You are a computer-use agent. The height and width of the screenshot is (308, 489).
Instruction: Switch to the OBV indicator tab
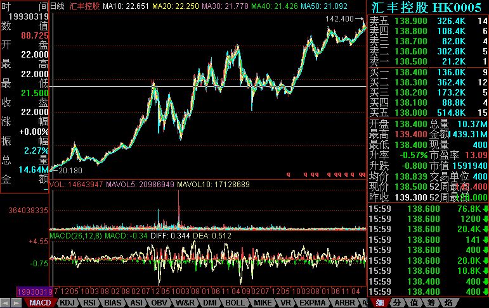[160, 303]
